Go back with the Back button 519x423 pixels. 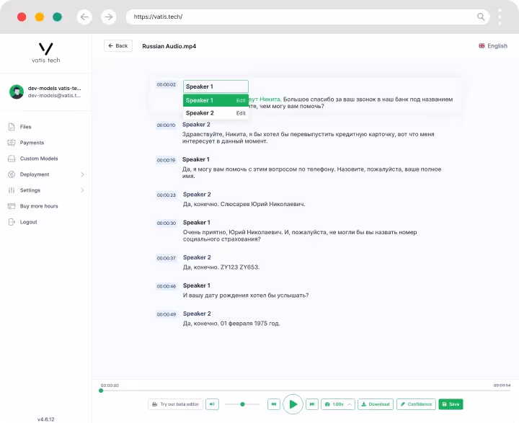click(x=118, y=45)
